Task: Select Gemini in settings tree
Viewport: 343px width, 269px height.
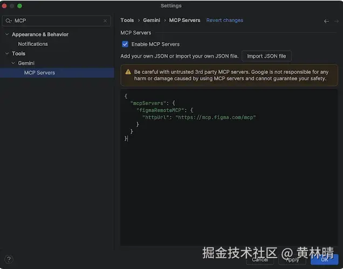Action: pyautogui.click(x=26, y=63)
